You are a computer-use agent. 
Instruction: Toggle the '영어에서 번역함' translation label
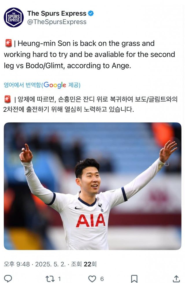tap(23, 85)
